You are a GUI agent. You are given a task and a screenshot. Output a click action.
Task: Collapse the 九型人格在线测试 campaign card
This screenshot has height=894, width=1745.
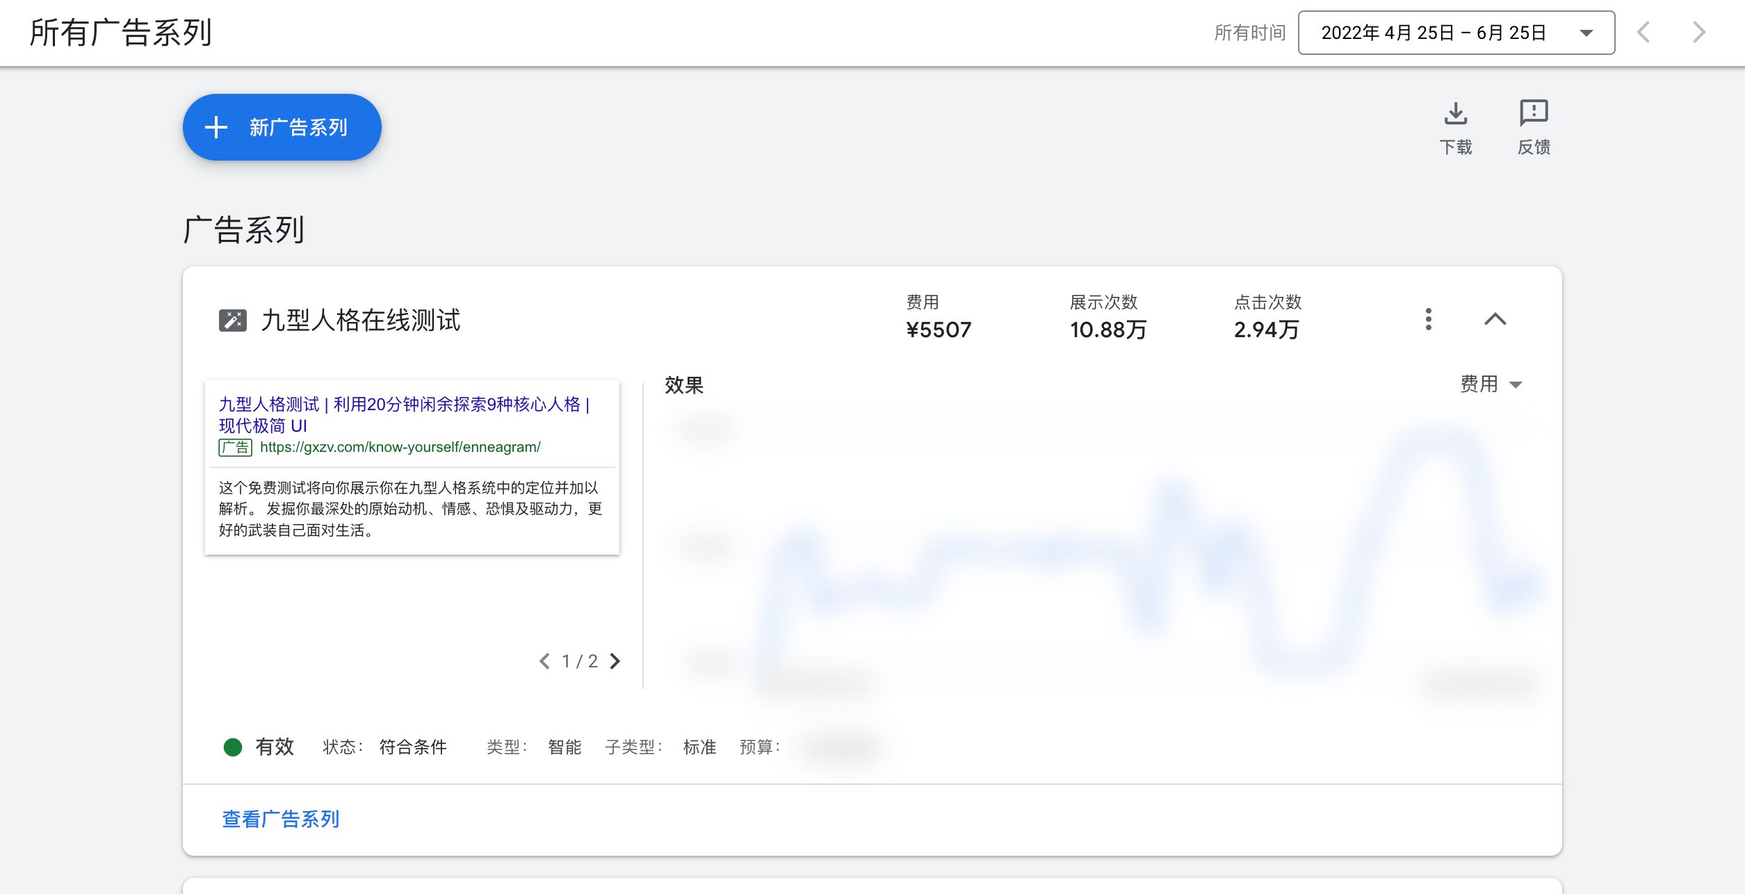1495,319
